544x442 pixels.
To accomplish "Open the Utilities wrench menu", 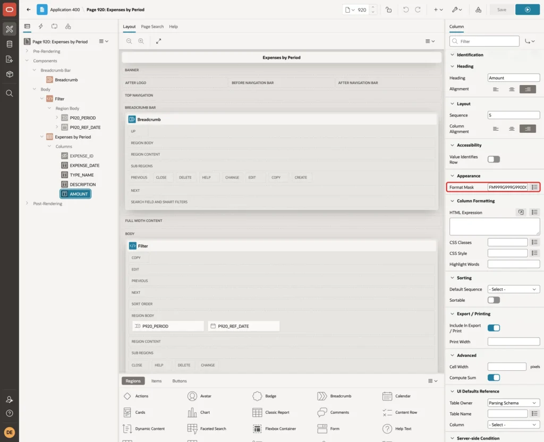I will point(457,10).
